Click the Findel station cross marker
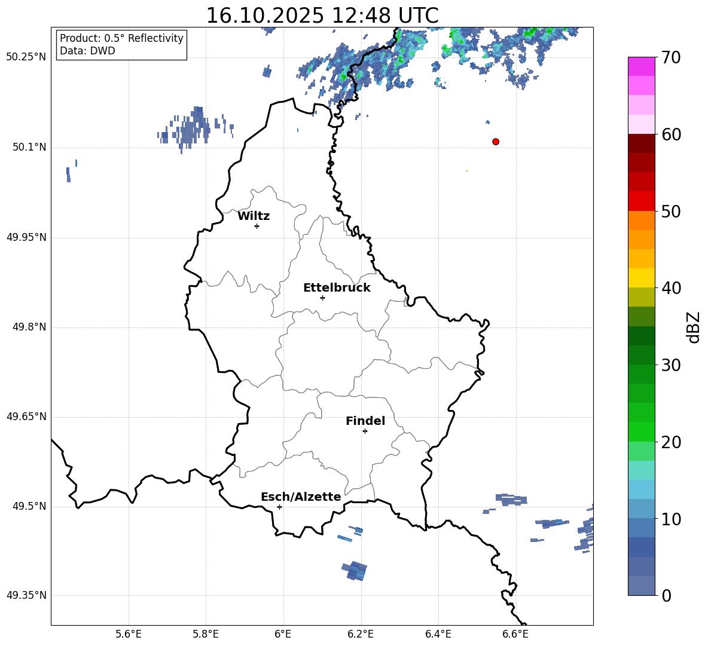The width and height of the screenshot is (708, 646). click(x=365, y=431)
